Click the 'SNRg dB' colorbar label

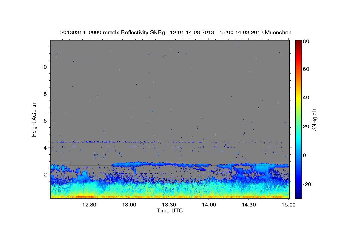(x=314, y=120)
